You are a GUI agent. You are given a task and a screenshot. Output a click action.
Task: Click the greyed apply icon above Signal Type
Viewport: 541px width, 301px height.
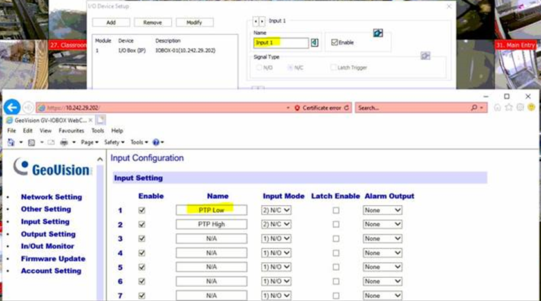425,55
